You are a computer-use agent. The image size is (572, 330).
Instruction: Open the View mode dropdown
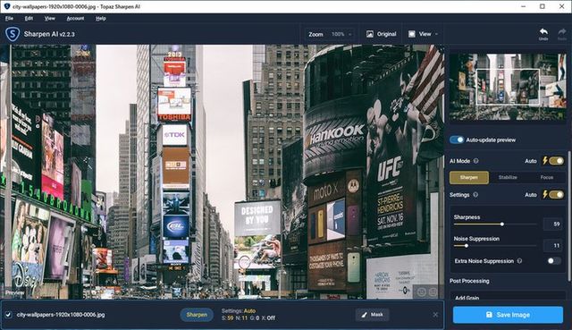[x=423, y=34]
